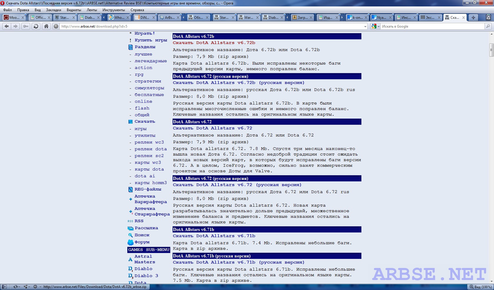The width and height of the screenshot is (494, 290).
Task: Open the карты dota sidebar link
Action: [149, 169]
